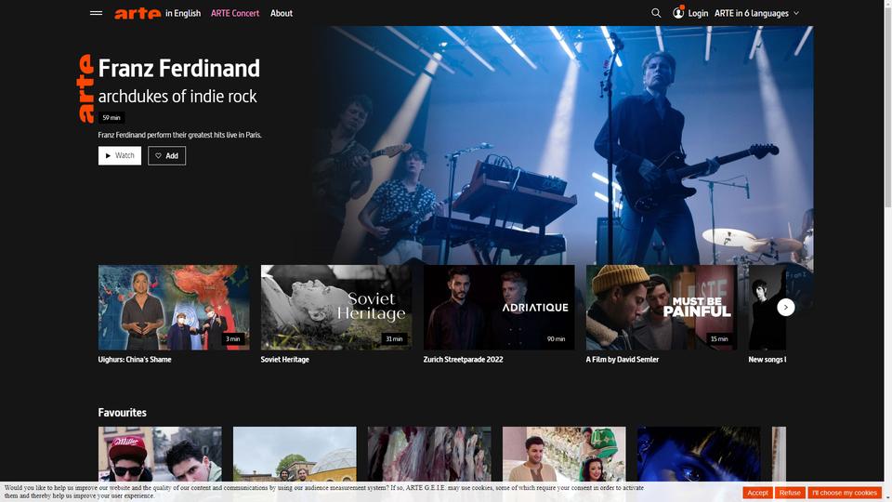This screenshot has width=892, height=502.
Task: Click the Favourites section heading
Action: click(123, 413)
